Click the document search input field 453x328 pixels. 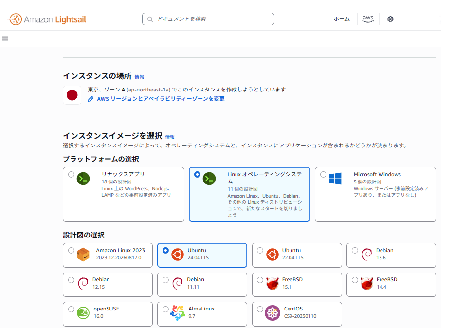coord(208,19)
